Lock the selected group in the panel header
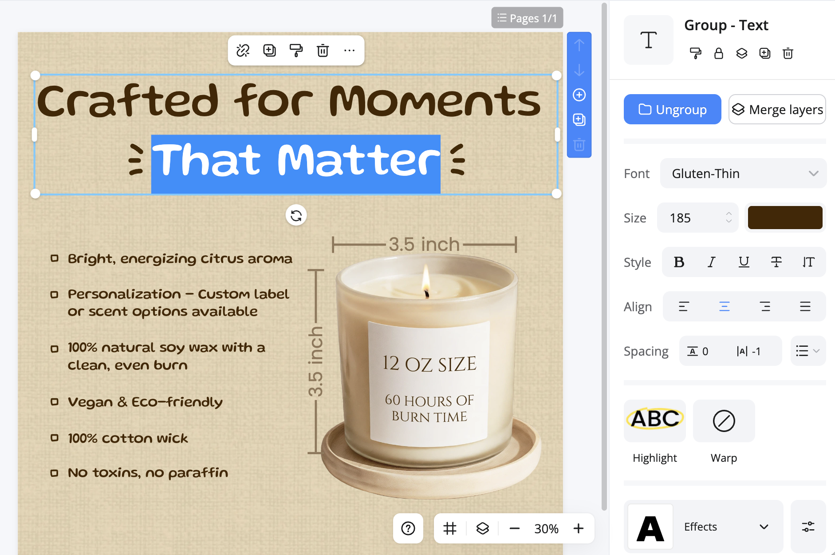Image resolution: width=835 pixels, height=555 pixels. (x=719, y=53)
